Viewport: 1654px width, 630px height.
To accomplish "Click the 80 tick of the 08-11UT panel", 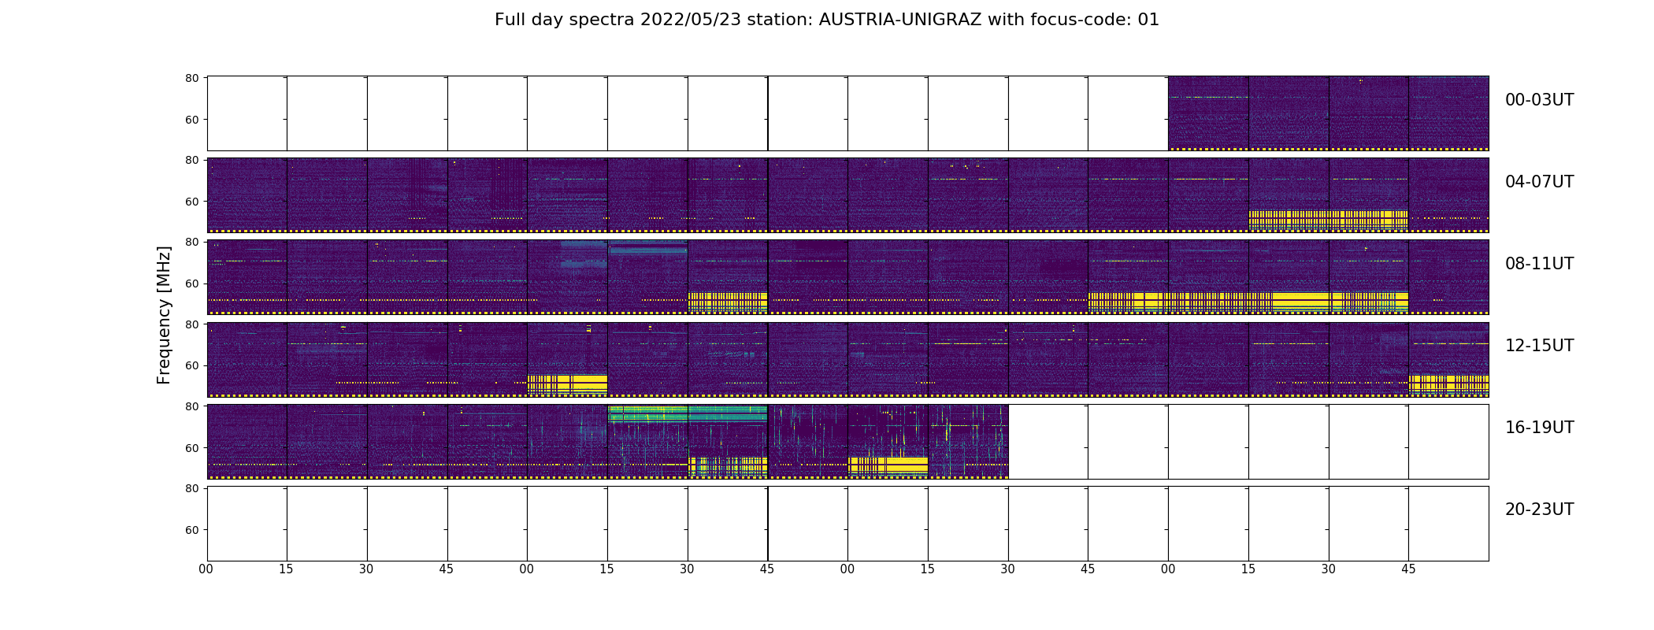I will (x=191, y=242).
